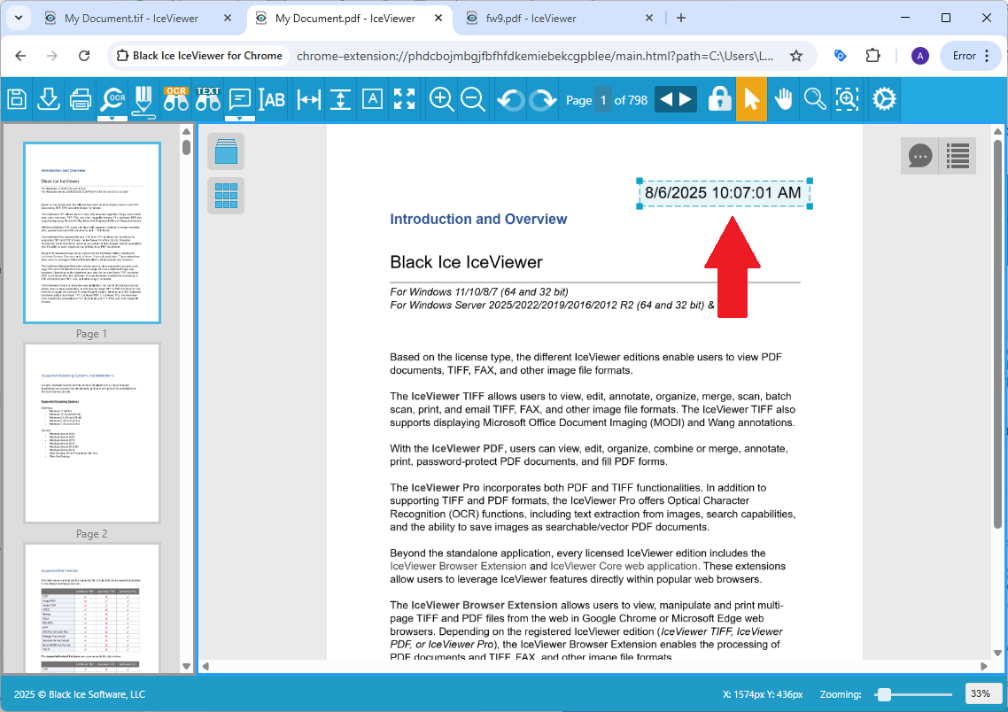Select the Page 1 thumbnail
Image resolution: width=1008 pixels, height=712 pixels.
pos(92,233)
